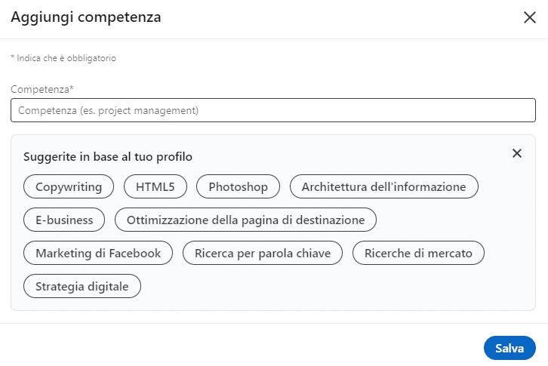The width and height of the screenshot is (548, 366).
Task: Choose the Photoshop suggestion
Action: (238, 186)
